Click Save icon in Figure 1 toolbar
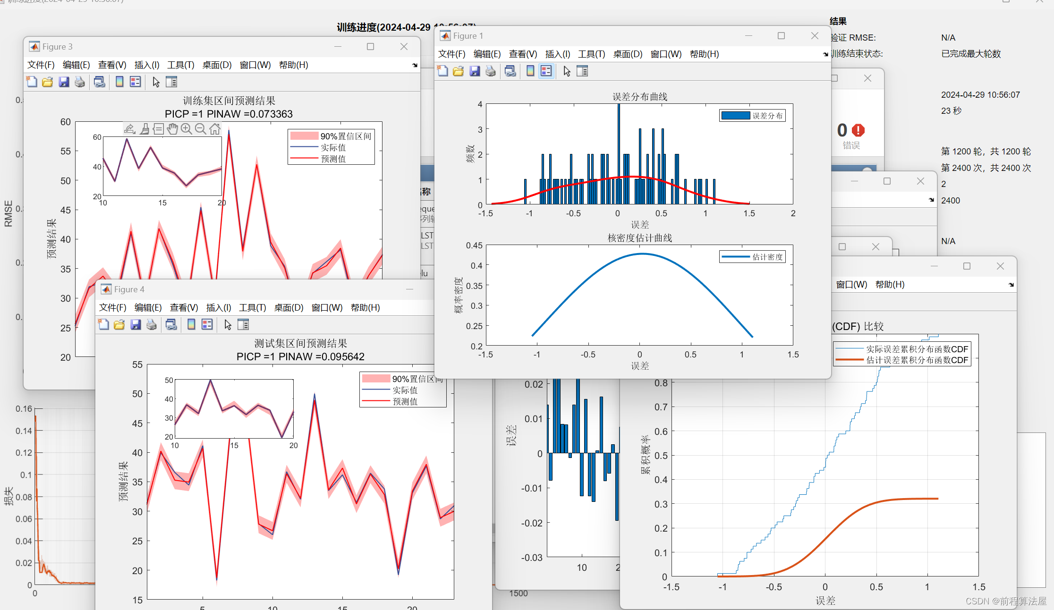Image resolution: width=1054 pixels, height=610 pixels. (475, 71)
